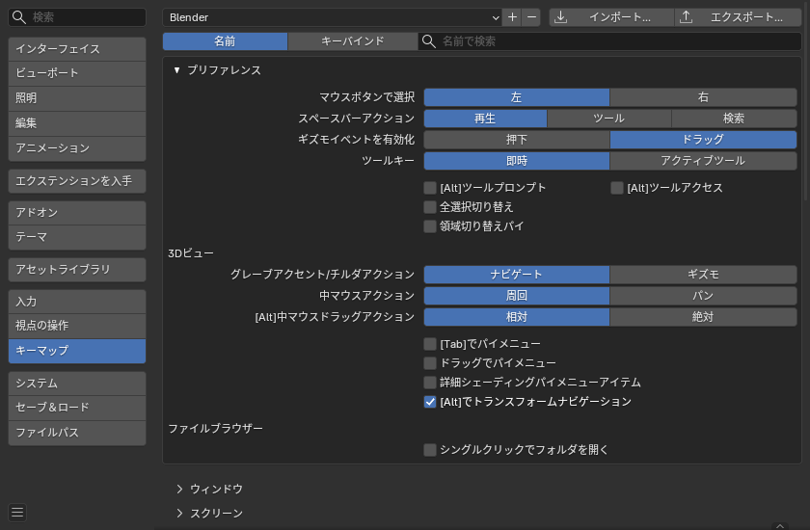Enable 全選択切り替え checkbox
This screenshot has height=530, width=810.
(x=430, y=207)
